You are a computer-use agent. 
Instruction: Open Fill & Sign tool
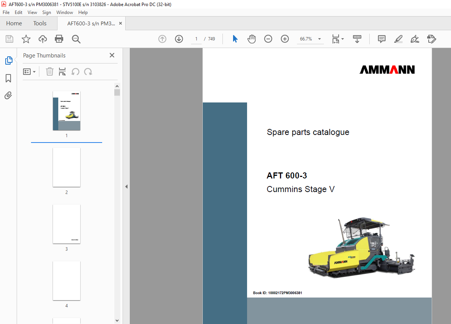point(415,39)
